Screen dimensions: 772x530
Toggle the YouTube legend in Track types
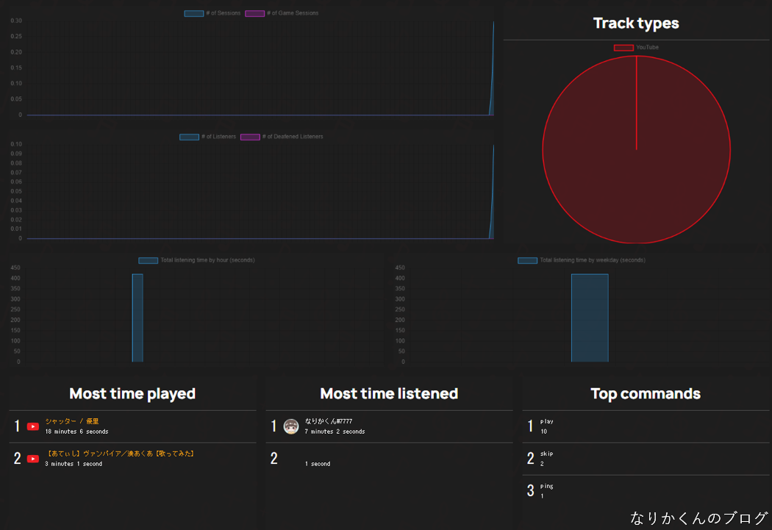(636, 48)
